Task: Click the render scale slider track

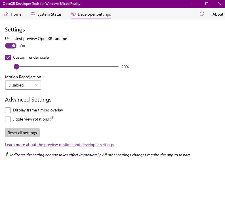Action: (66, 67)
